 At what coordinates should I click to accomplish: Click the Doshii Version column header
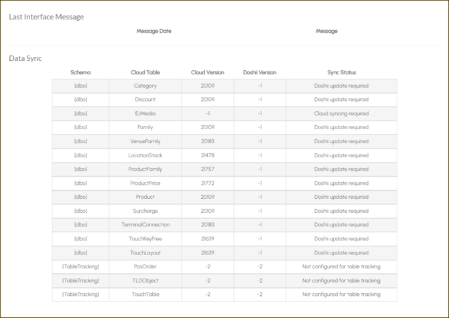click(260, 72)
